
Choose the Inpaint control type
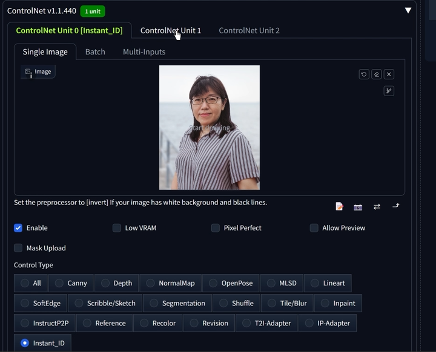point(338,303)
